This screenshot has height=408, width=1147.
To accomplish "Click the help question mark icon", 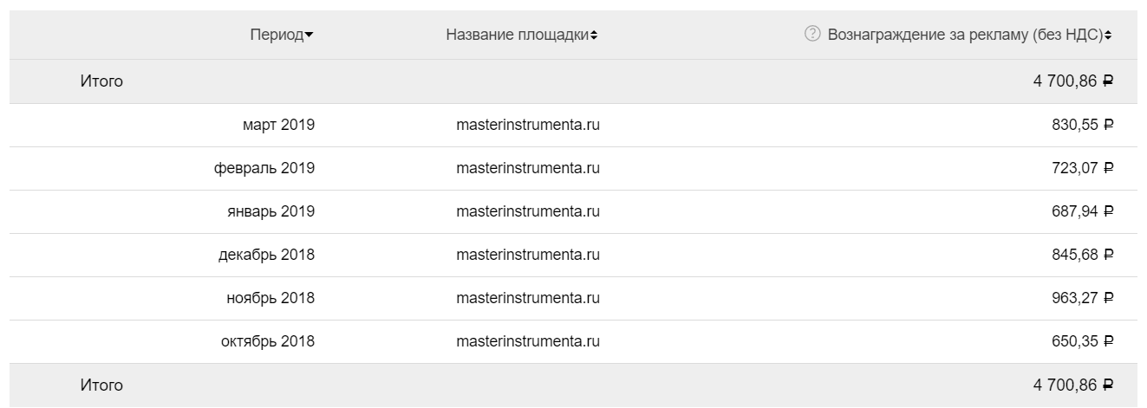I will (x=811, y=35).
